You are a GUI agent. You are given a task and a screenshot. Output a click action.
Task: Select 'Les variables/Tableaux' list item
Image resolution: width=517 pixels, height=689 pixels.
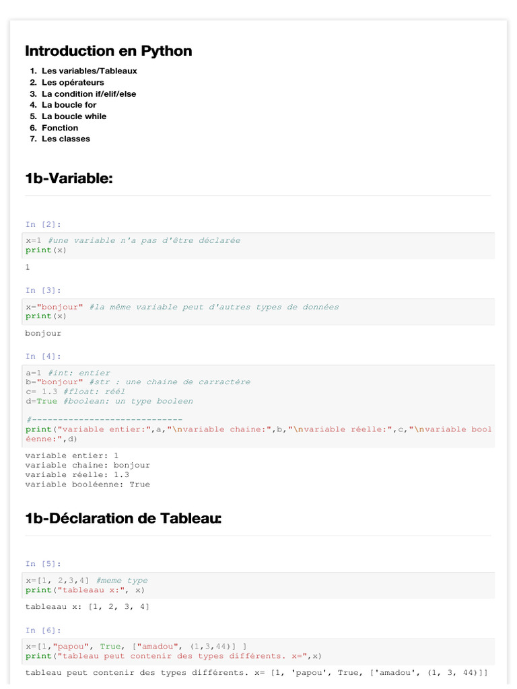pos(90,71)
